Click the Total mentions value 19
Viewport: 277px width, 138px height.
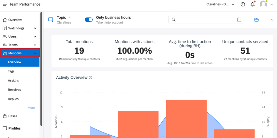[x=79, y=51]
